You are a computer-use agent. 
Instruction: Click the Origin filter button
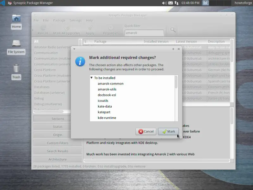[58, 135]
